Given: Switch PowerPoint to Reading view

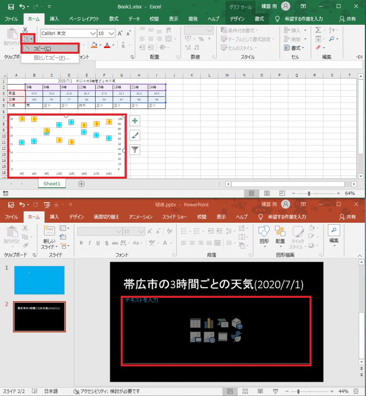Looking at the screenshot, I should point(260,391).
